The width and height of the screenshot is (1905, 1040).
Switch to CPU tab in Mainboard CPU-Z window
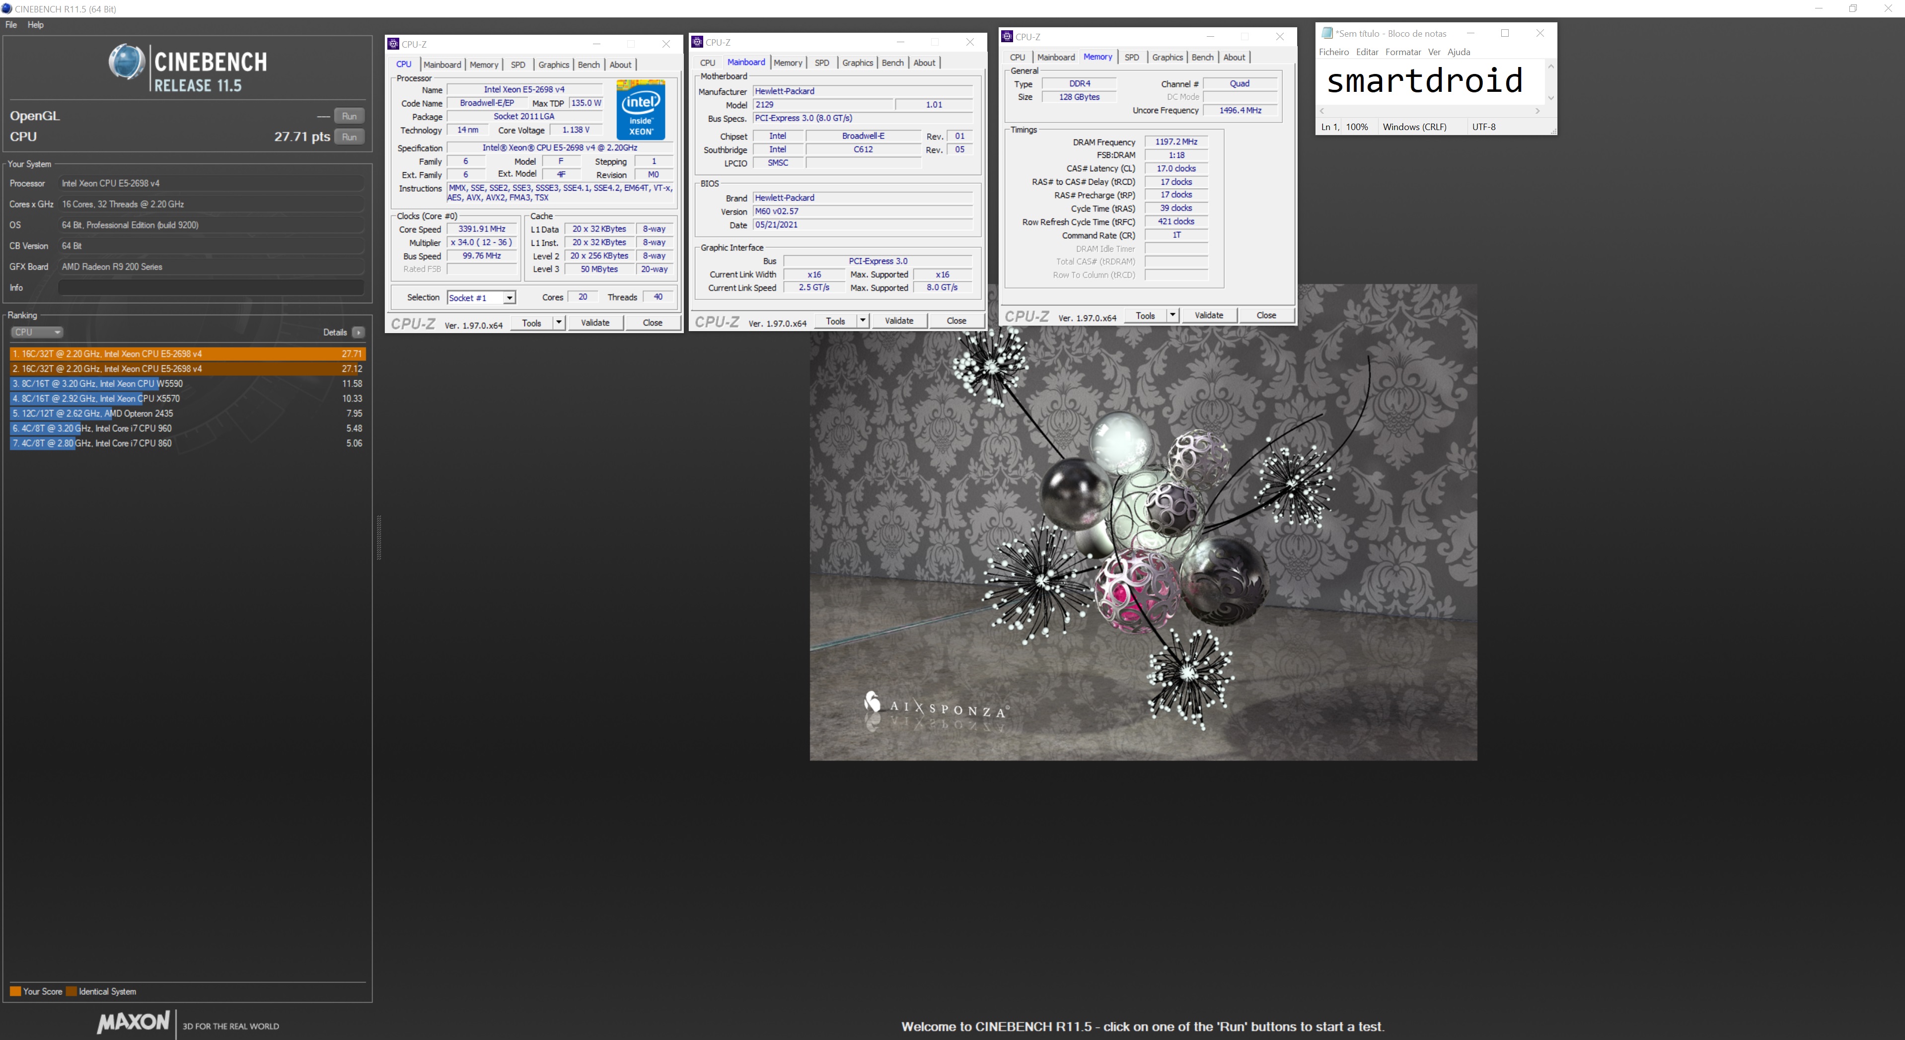coord(708,63)
